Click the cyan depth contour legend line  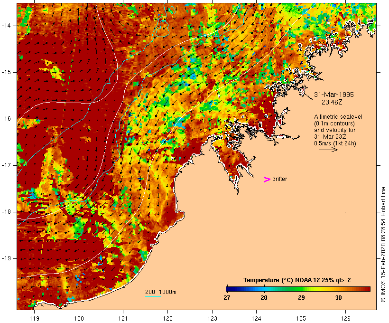click(x=153, y=296)
